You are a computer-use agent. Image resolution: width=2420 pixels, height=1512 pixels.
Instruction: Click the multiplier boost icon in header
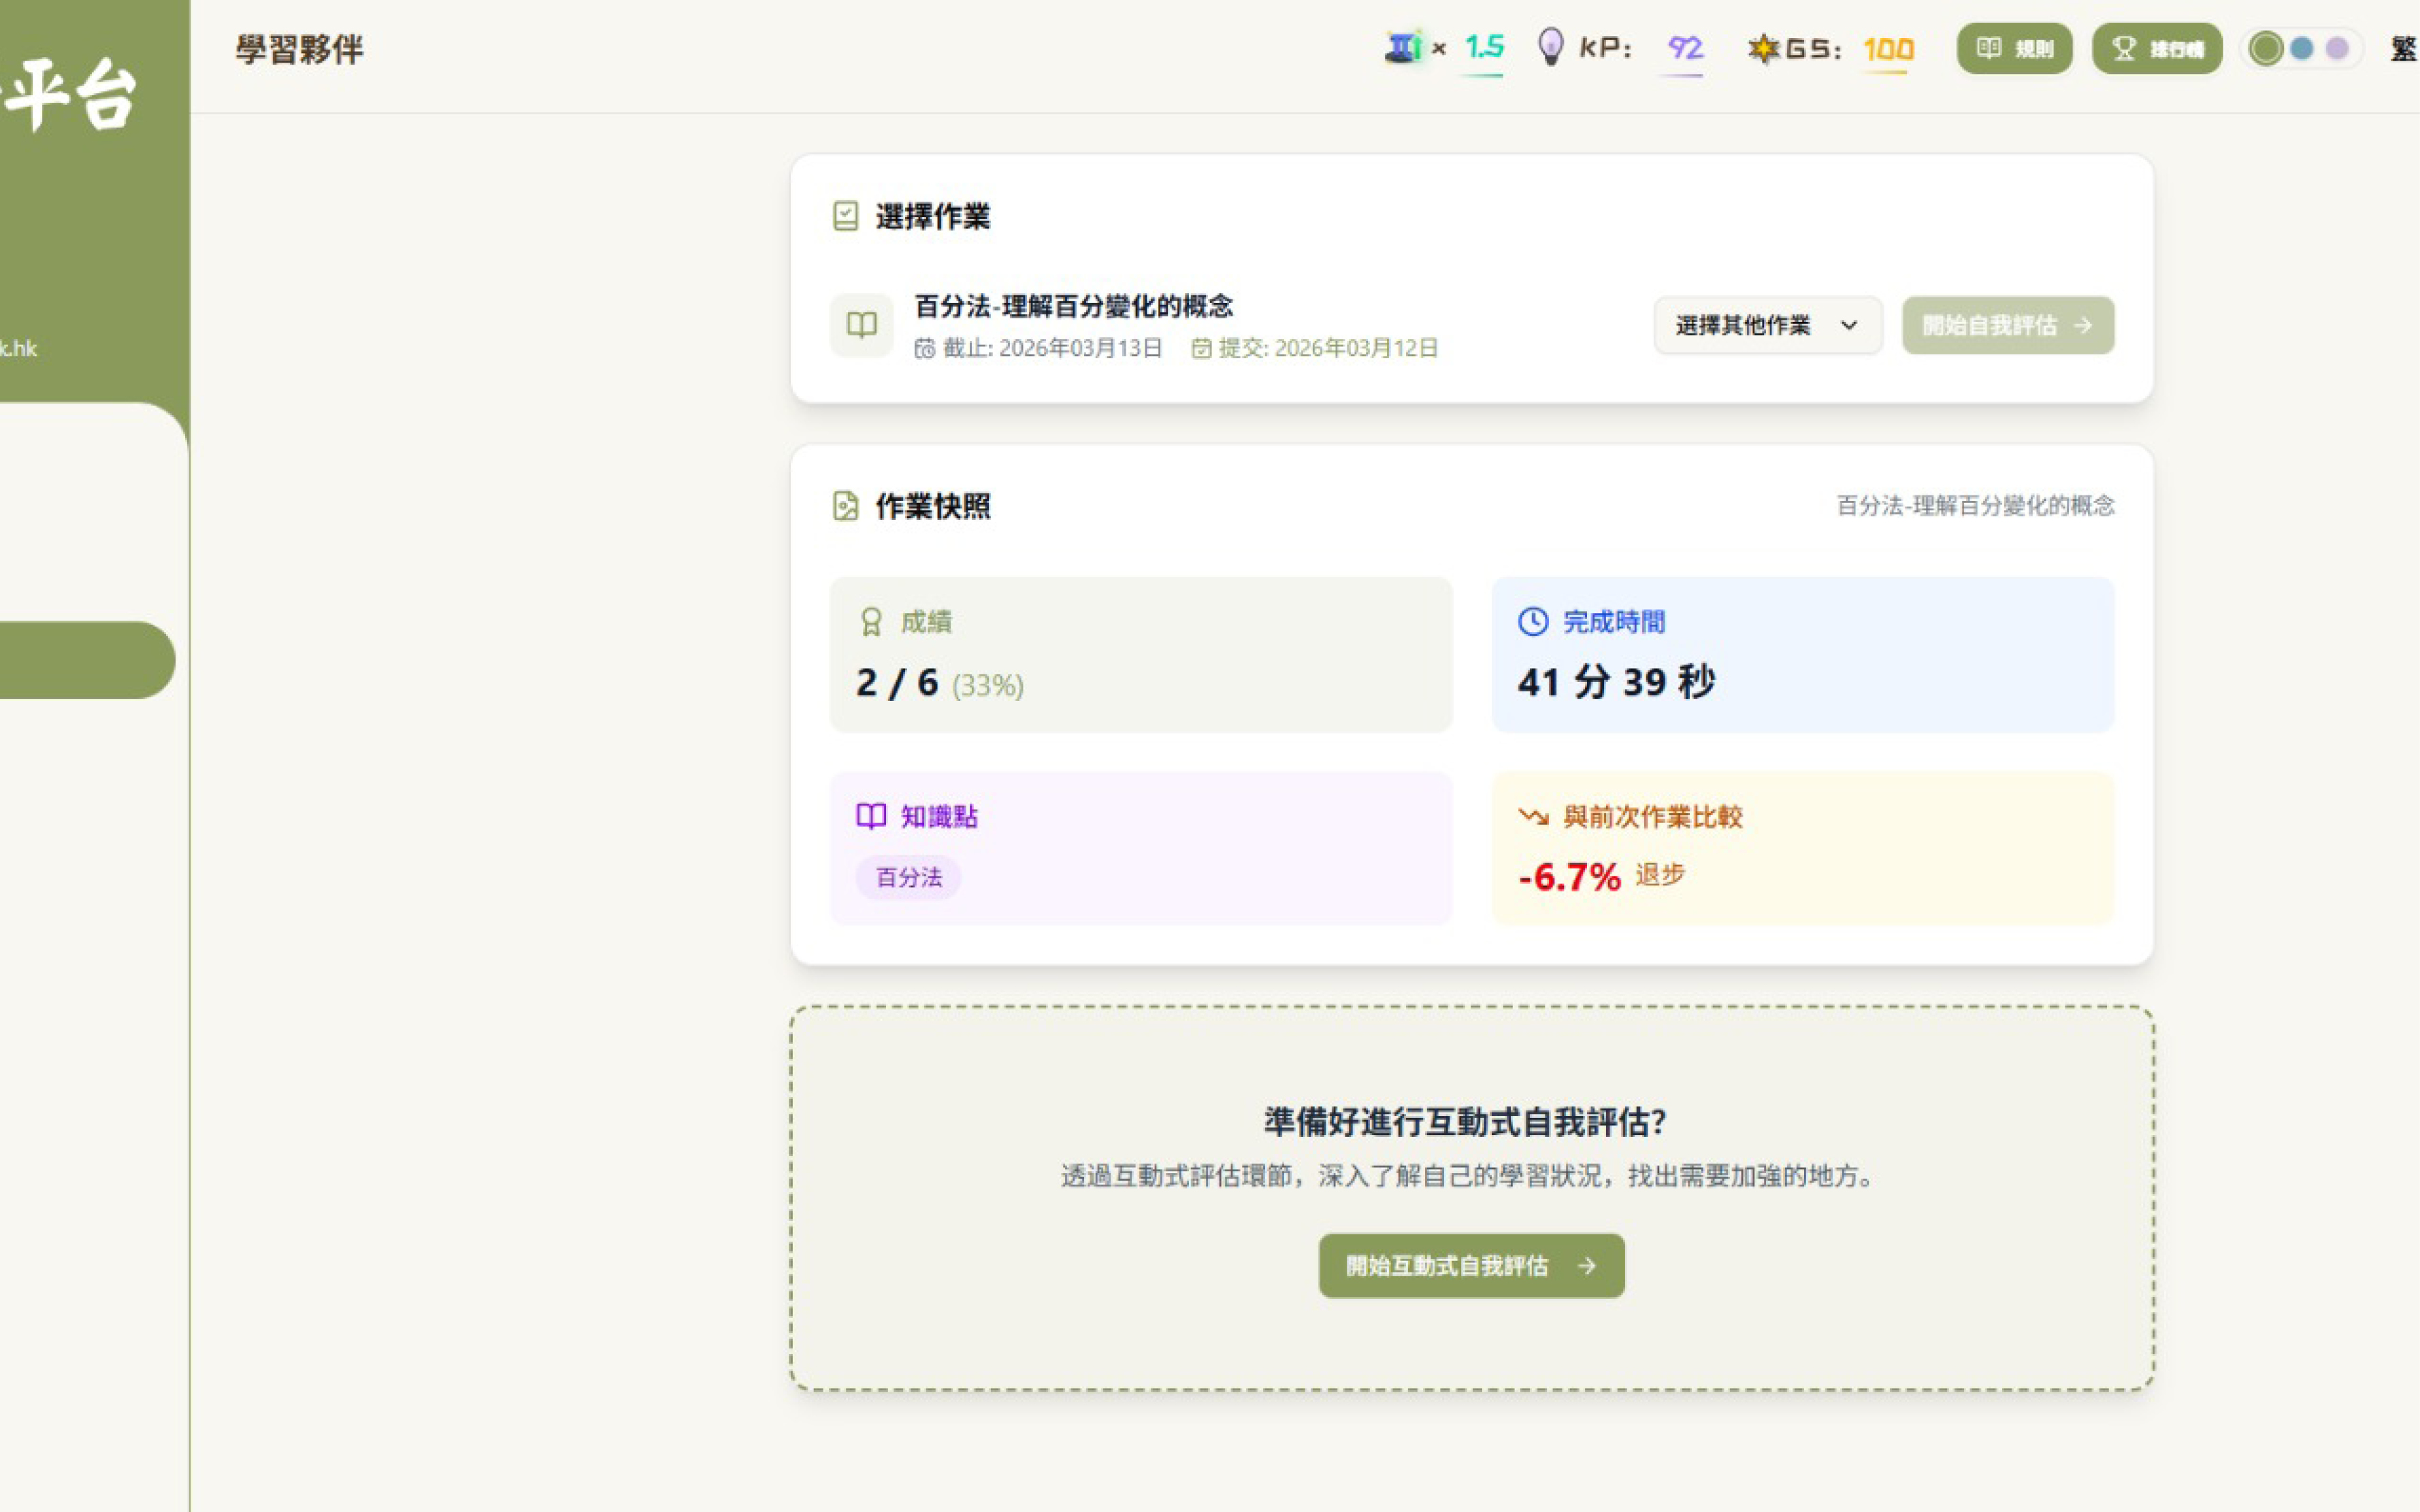pos(1402,47)
